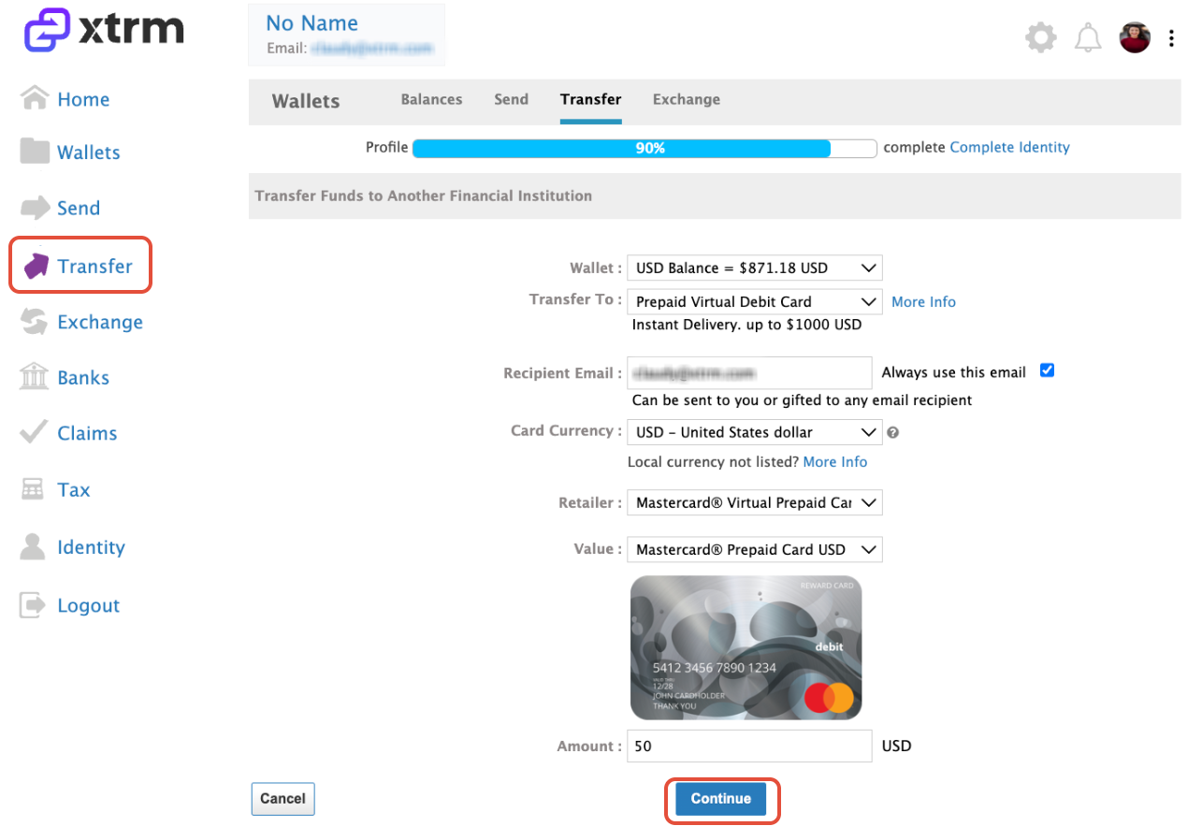Click the USD label after Amount field

(896, 746)
